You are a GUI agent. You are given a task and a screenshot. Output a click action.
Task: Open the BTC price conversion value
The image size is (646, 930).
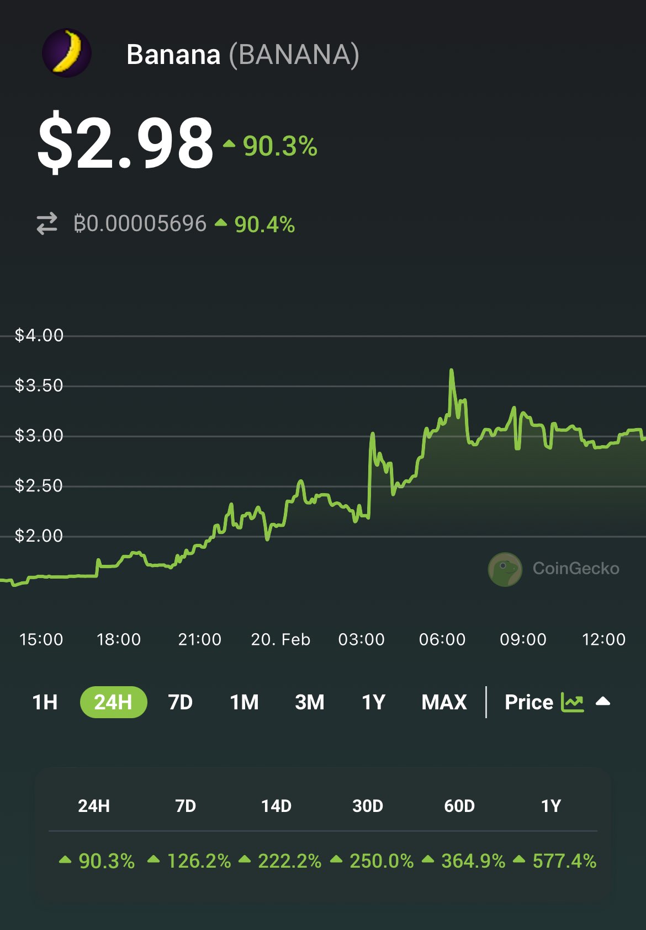coord(140,224)
